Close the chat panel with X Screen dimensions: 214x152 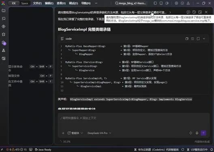[x=206, y=12]
